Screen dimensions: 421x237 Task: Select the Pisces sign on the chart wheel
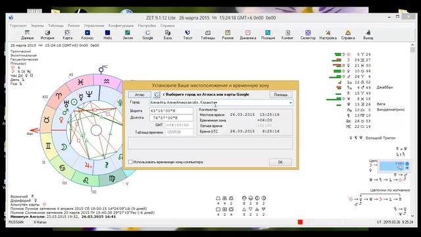[80, 82]
